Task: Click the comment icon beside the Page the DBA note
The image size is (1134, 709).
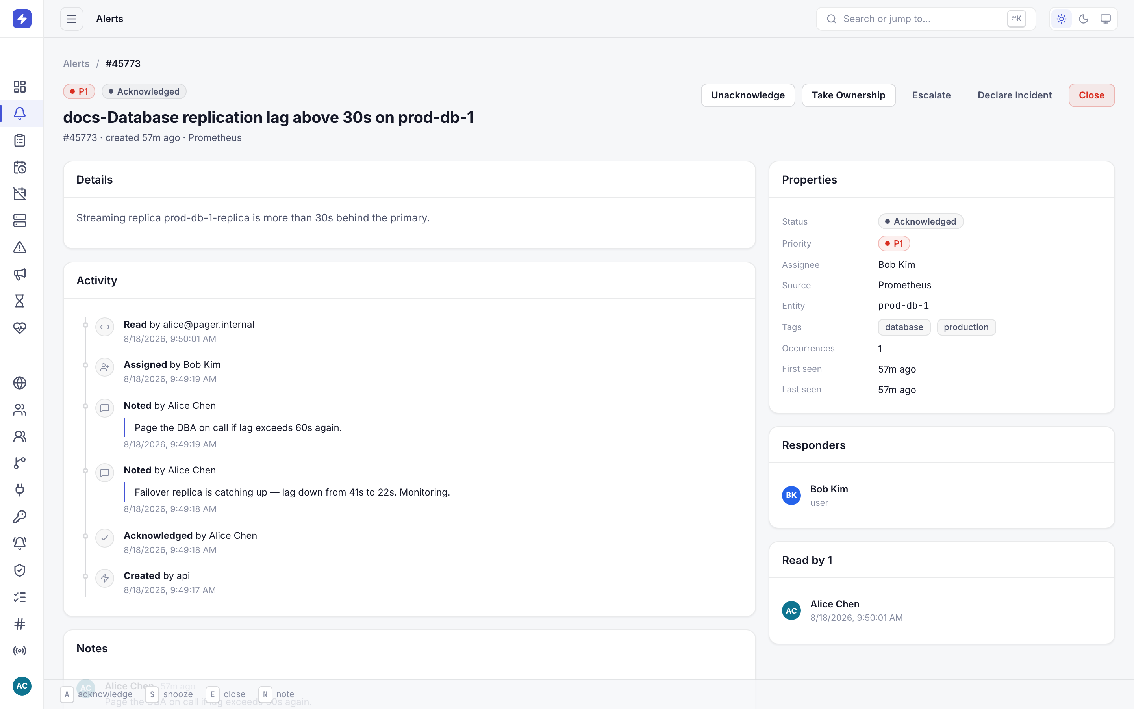Action: click(x=104, y=408)
